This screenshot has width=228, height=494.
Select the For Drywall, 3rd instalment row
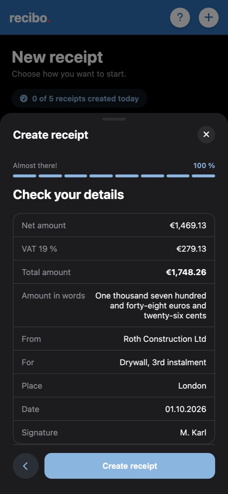[x=114, y=362]
